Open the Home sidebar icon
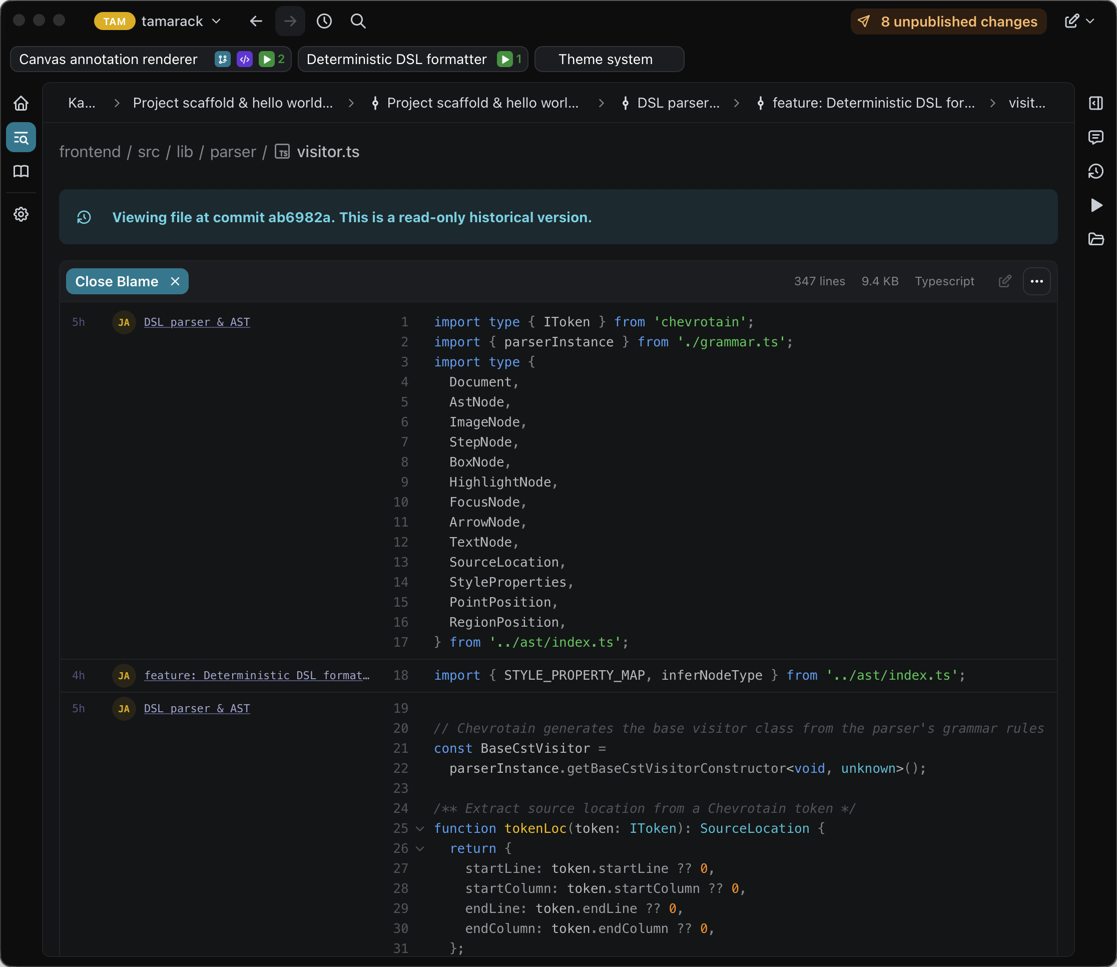The image size is (1117, 967). coord(21,103)
